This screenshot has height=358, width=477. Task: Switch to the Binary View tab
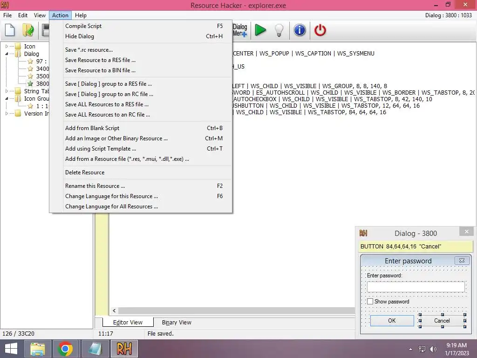pyautogui.click(x=177, y=323)
